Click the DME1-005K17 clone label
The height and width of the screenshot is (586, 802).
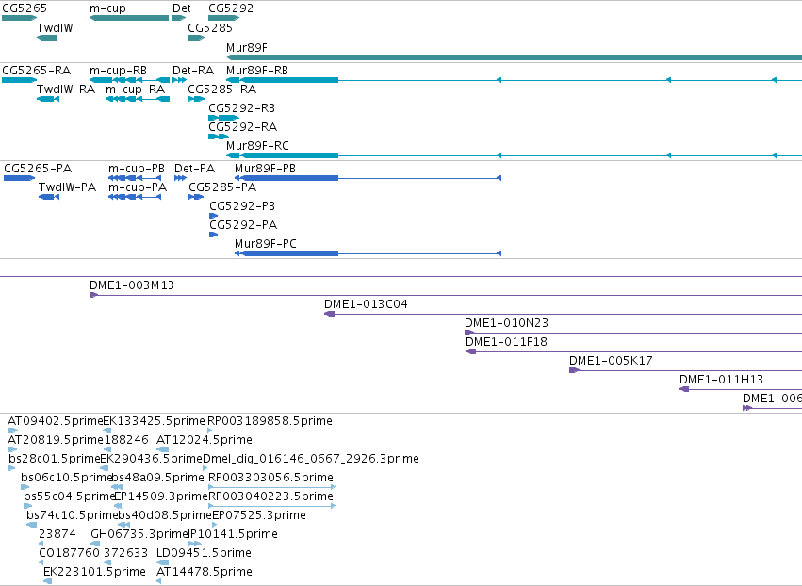pyautogui.click(x=612, y=362)
